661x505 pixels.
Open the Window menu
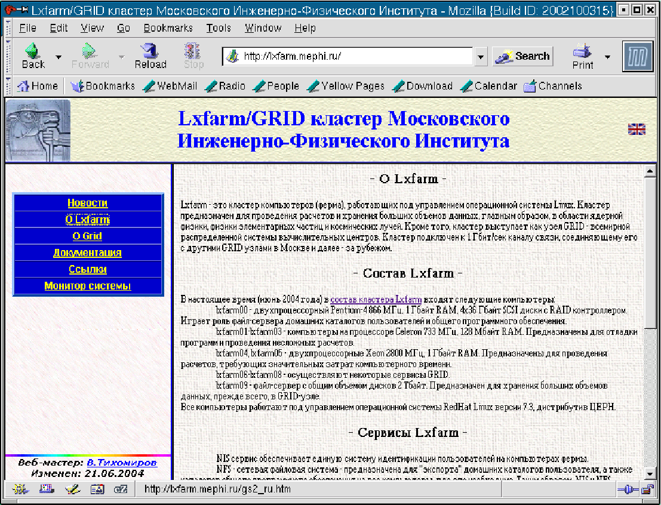pyautogui.click(x=263, y=28)
